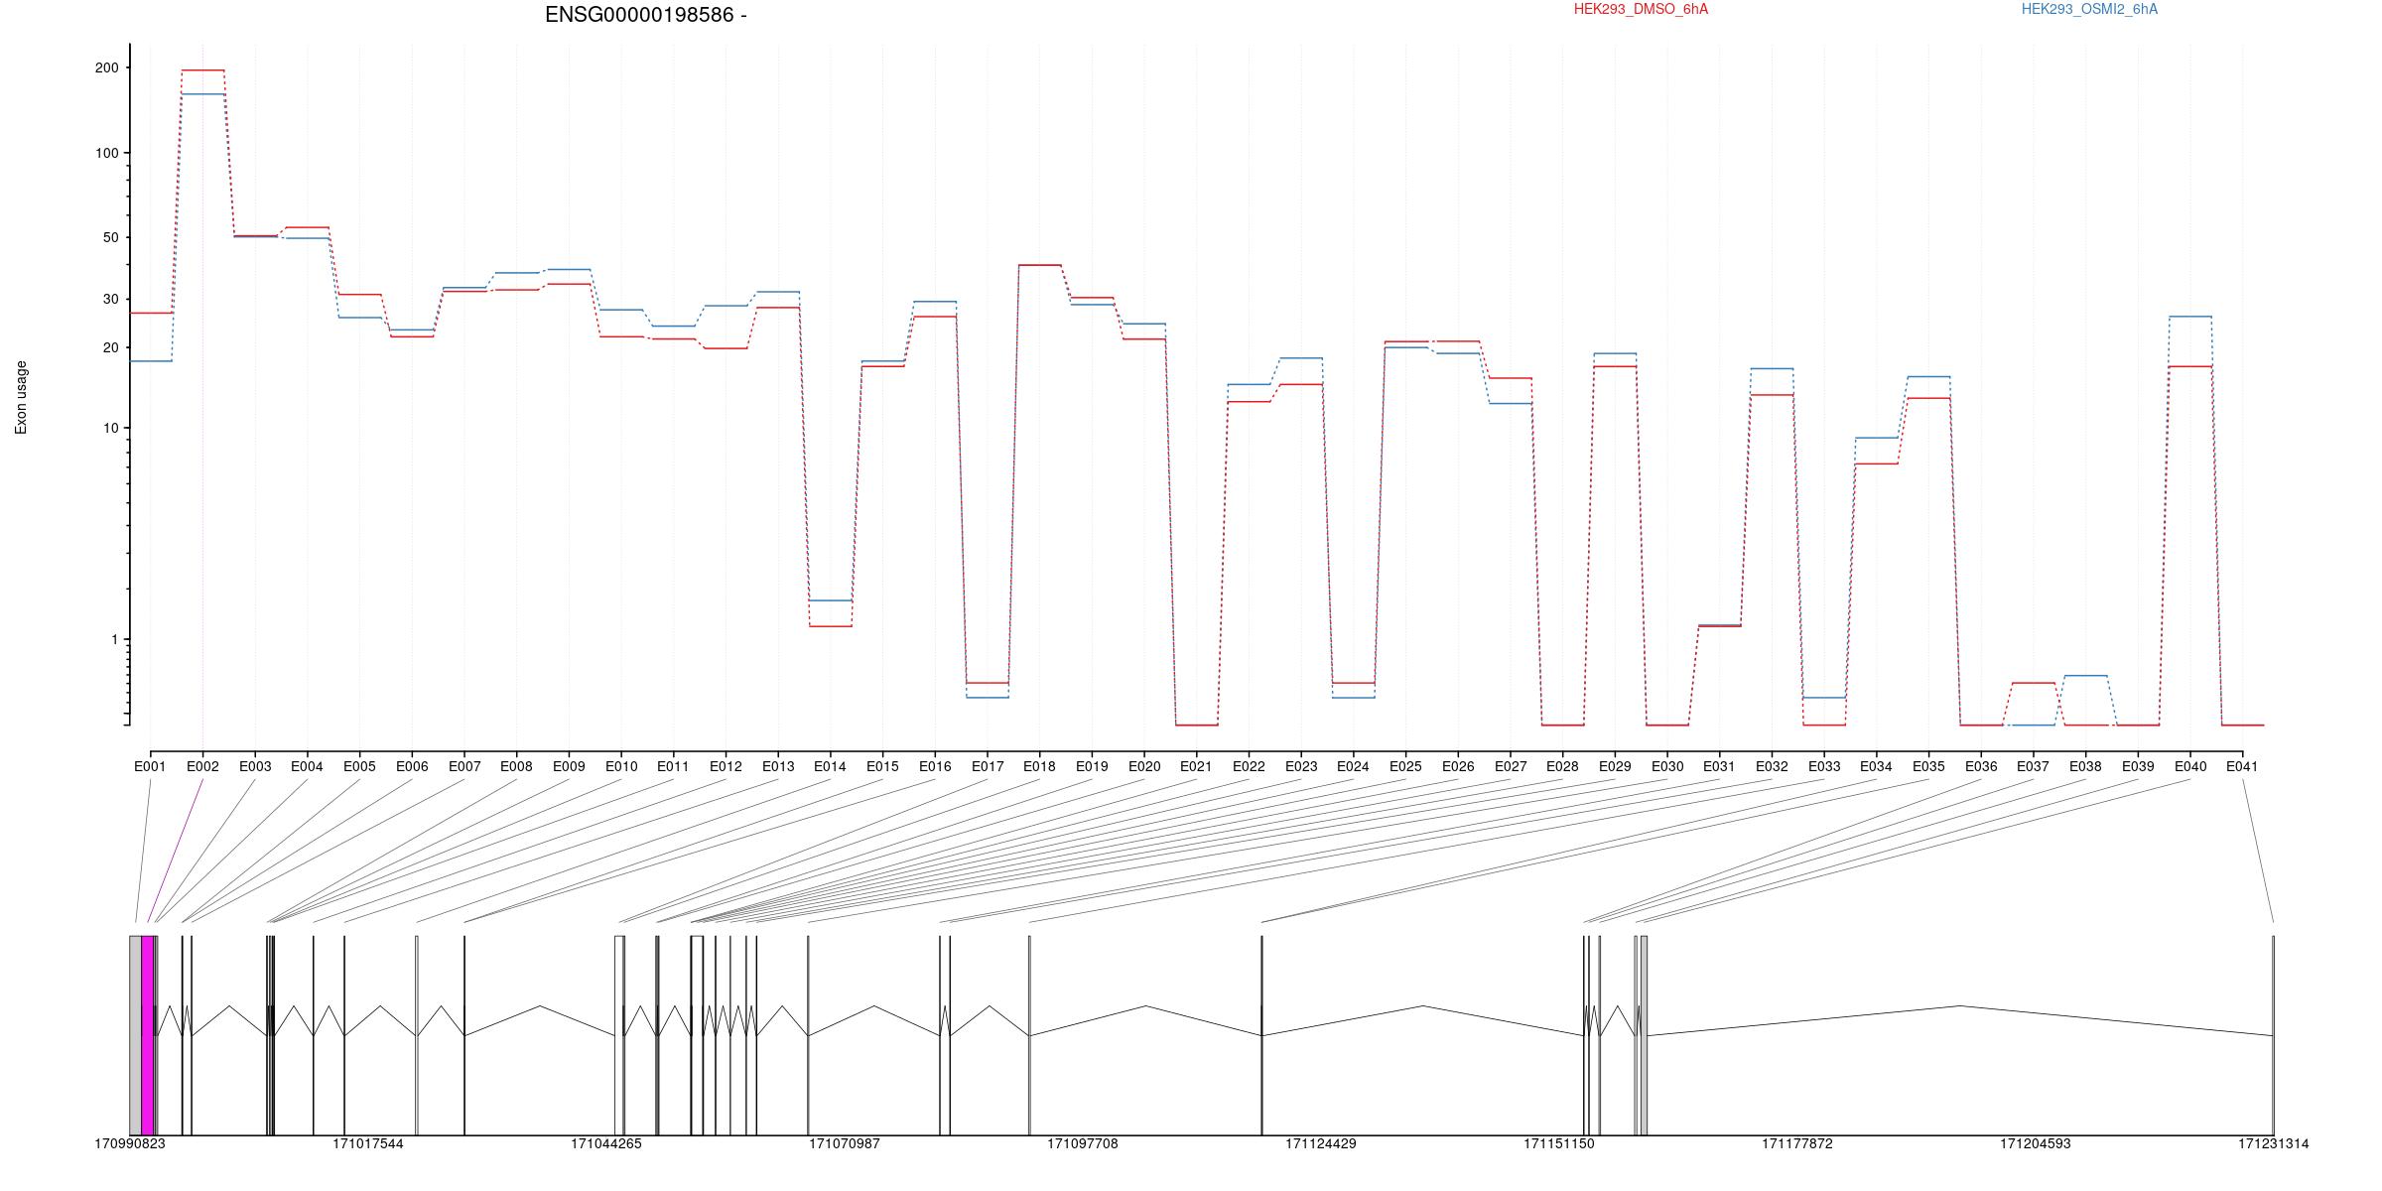Click the E001 exon label
2382x1191 pixels.
pos(150,766)
